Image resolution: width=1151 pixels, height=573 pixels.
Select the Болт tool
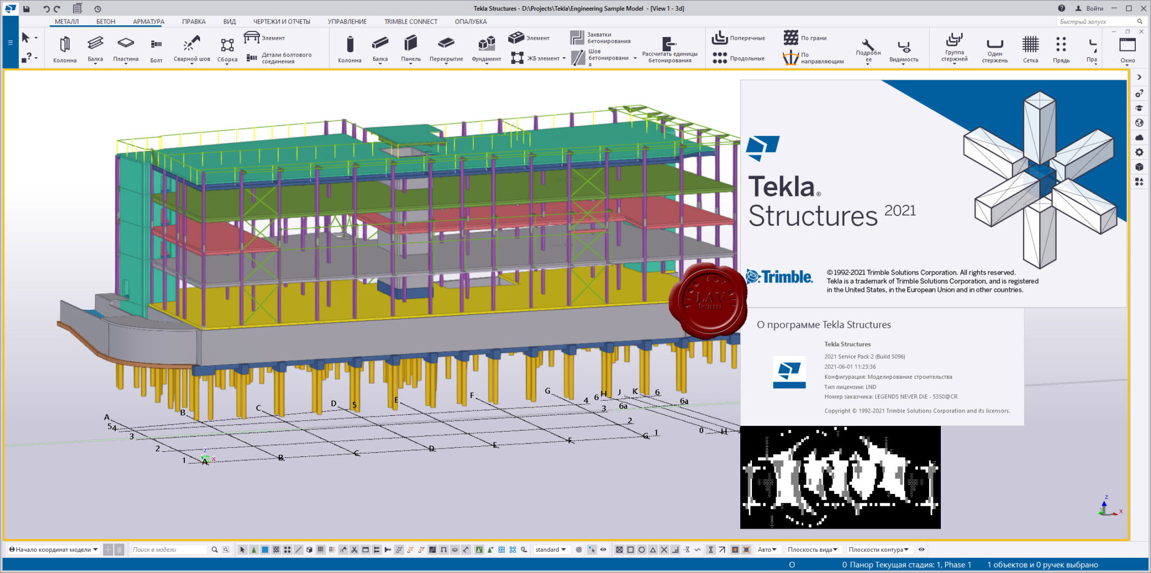click(x=156, y=49)
